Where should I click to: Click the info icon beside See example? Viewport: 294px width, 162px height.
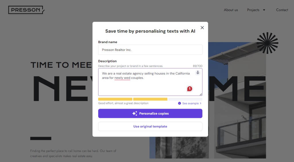click(179, 103)
